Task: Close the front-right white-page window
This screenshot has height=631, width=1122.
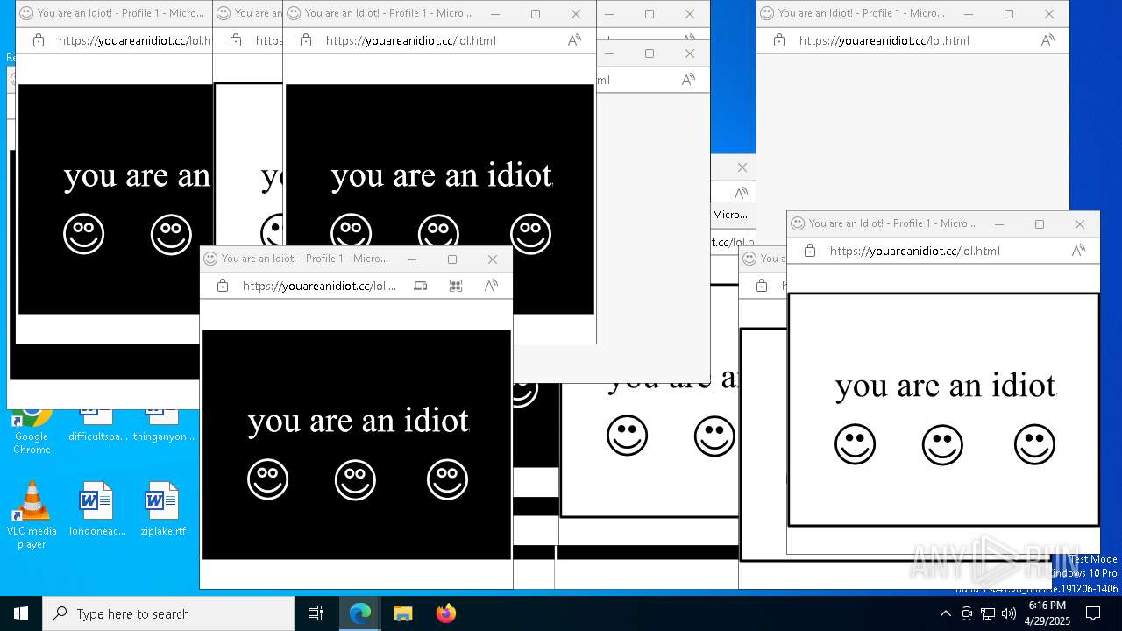Action: pyautogui.click(x=1080, y=223)
